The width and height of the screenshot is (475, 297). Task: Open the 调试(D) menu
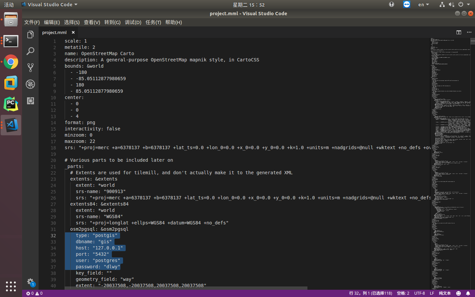tap(133, 22)
